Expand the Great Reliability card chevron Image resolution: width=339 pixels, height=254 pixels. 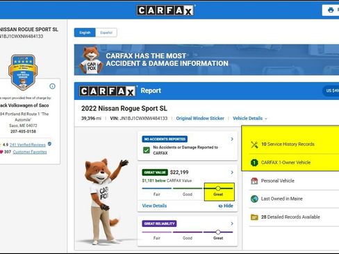(x=232, y=223)
